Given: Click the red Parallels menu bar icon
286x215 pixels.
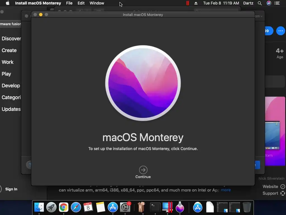Looking at the screenshot, I should pyautogui.click(x=187, y=3).
